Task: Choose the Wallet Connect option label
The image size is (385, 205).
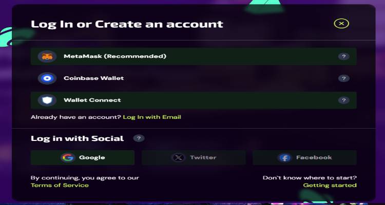Action: pos(92,100)
